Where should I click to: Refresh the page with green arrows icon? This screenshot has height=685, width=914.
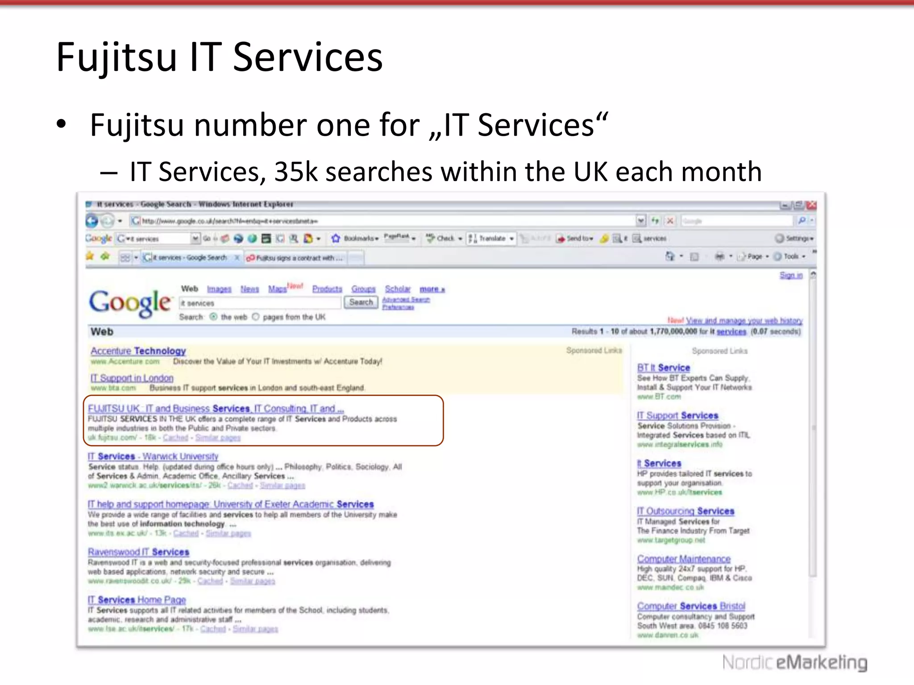coord(655,221)
